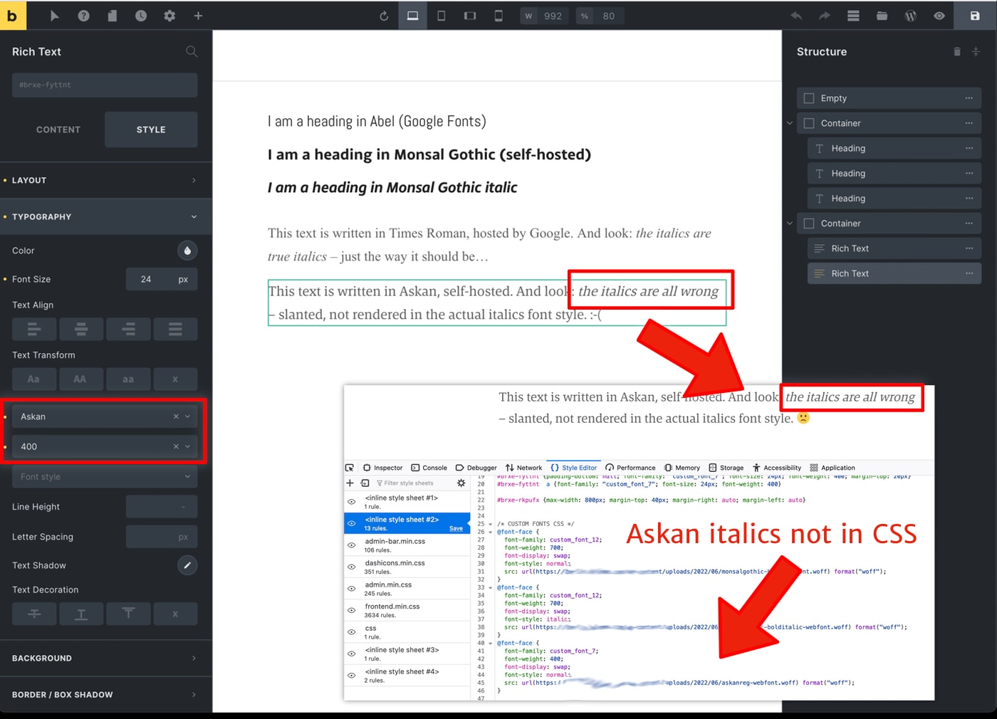This screenshot has width=997, height=719.
Task: Open builder settings gear icon
Action: [169, 16]
